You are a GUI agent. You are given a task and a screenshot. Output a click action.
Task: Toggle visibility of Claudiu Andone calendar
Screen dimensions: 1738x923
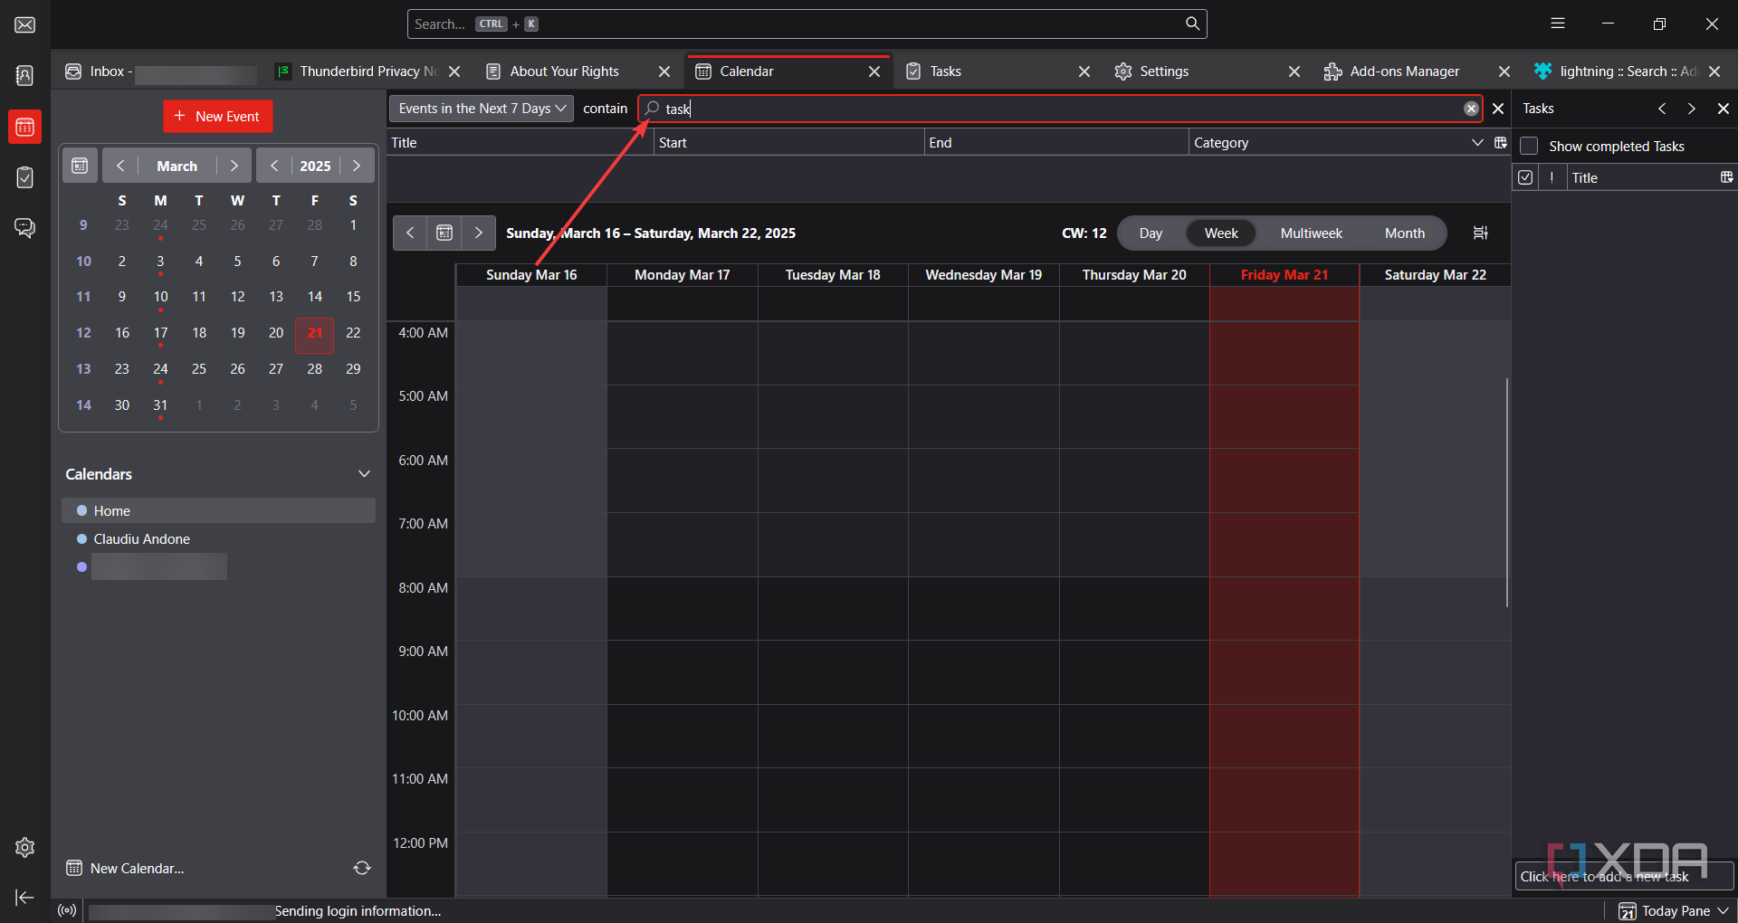click(82, 538)
